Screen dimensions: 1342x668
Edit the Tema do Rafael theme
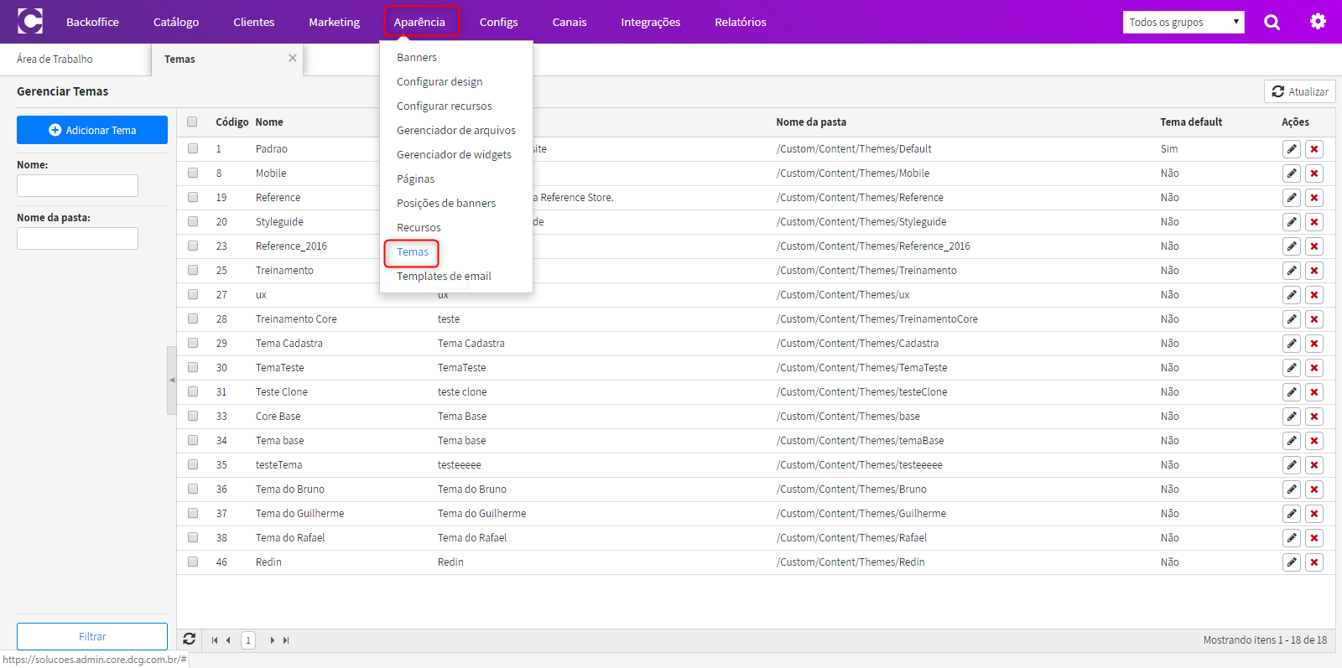pyautogui.click(x=1292, y=538)
